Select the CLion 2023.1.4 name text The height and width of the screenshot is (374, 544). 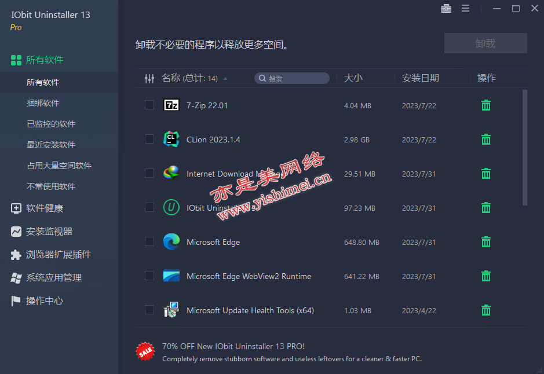pos(213,140)
